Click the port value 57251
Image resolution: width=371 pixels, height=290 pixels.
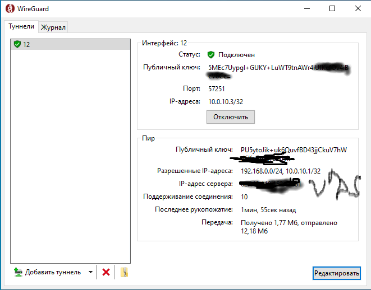[216, 89]
